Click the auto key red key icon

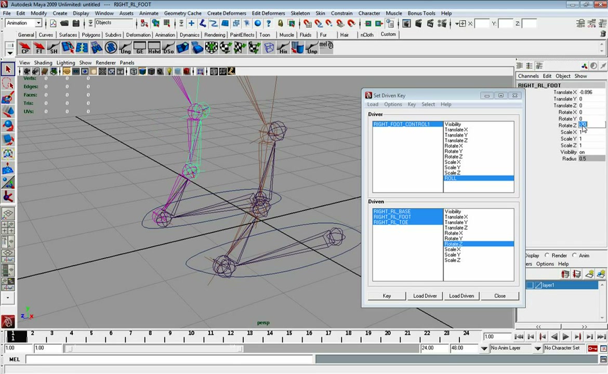tap(592, 349)
